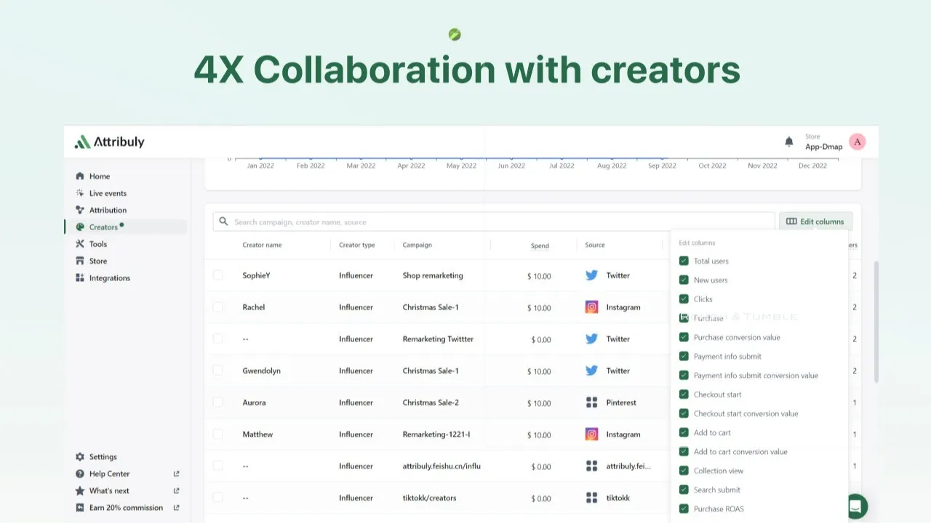
Task: Click the Integrations grid icon
Action: 80,277
